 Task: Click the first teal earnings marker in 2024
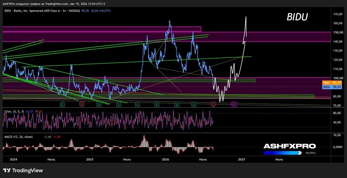[62, 104]
